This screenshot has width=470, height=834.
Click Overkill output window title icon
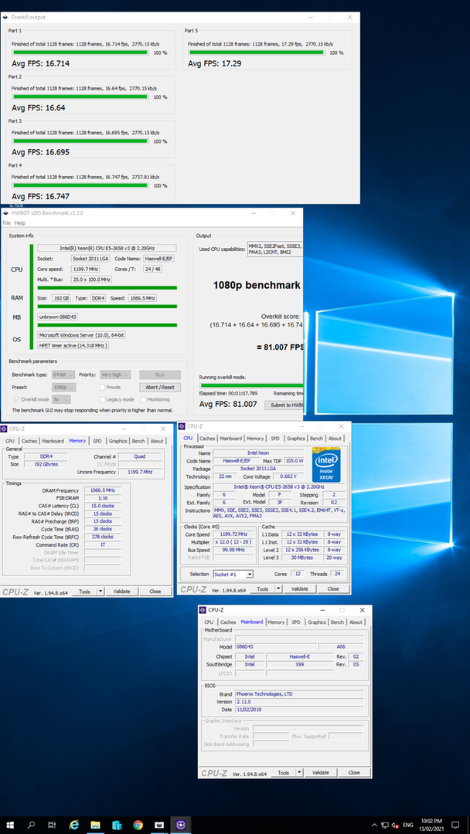(x=5, y=18)
